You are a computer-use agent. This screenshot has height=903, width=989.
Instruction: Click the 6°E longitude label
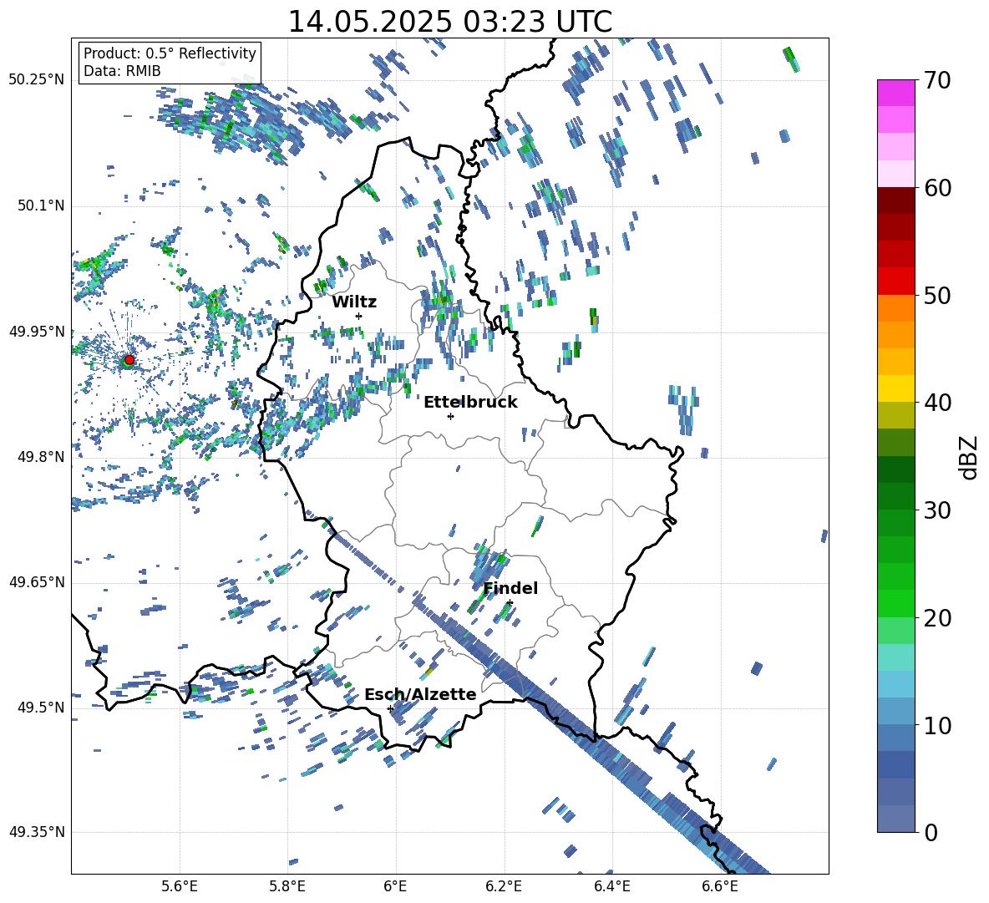point(395,886)
